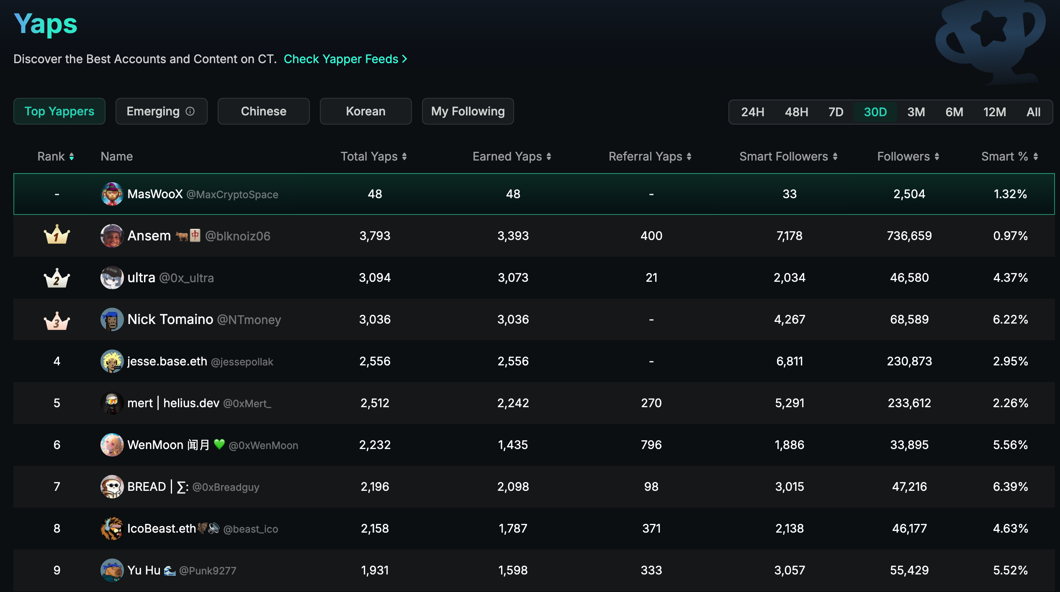
Task: Switch time range to 24H
Action: click(x=753, y=112)
